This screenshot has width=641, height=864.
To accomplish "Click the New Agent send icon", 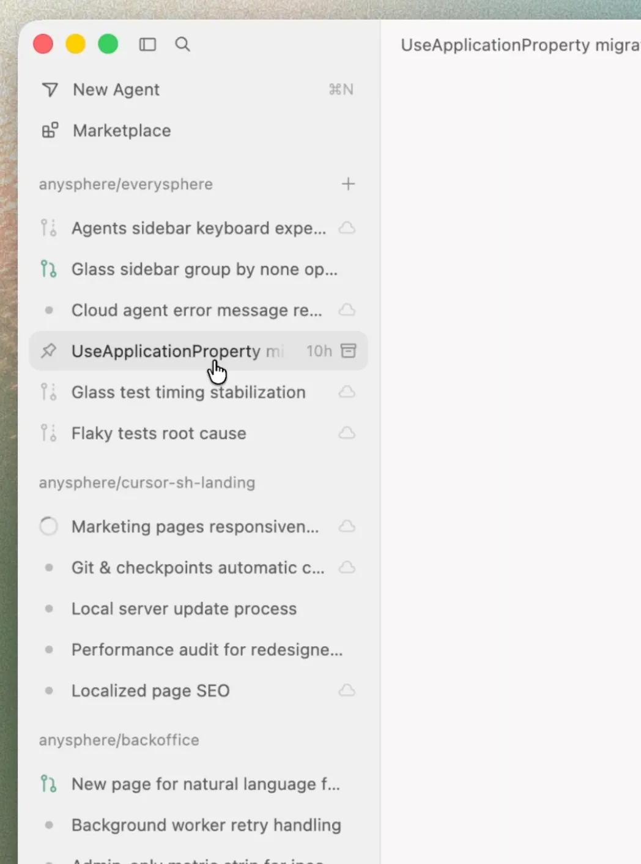I will (x=50, y=89).
